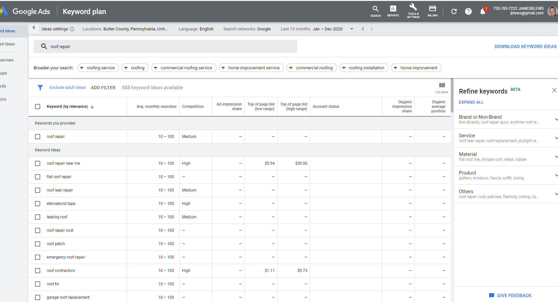Viewport: 558px width, 302px height.
Task: Expand the Product refine section
Action: click(x=556, y=175)
